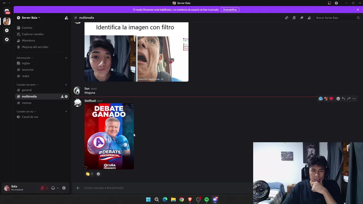363x204 pixels.
Task: Open audio output options chevron
Action: coord(58,188)
